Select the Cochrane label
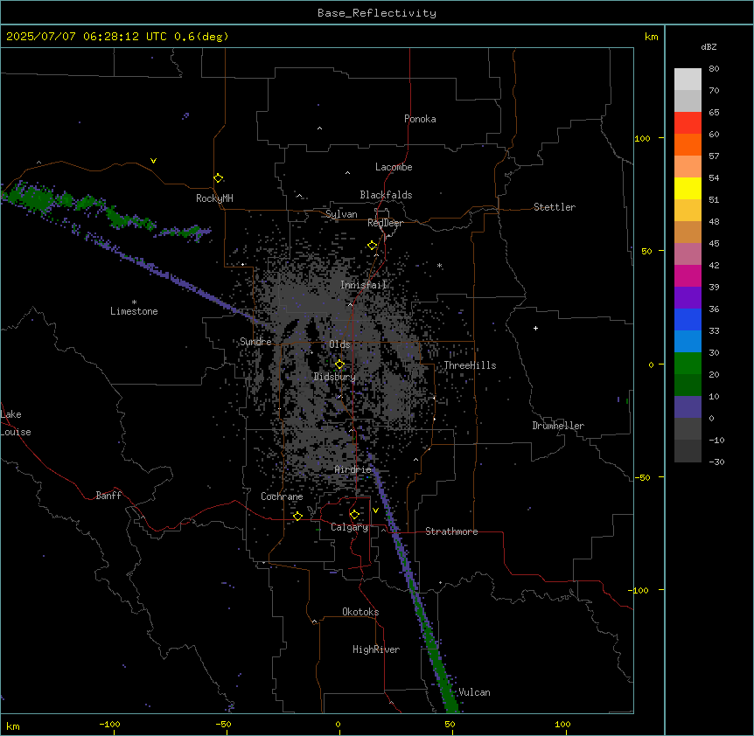Screen dimensions: 754x736 coord(282,496)
